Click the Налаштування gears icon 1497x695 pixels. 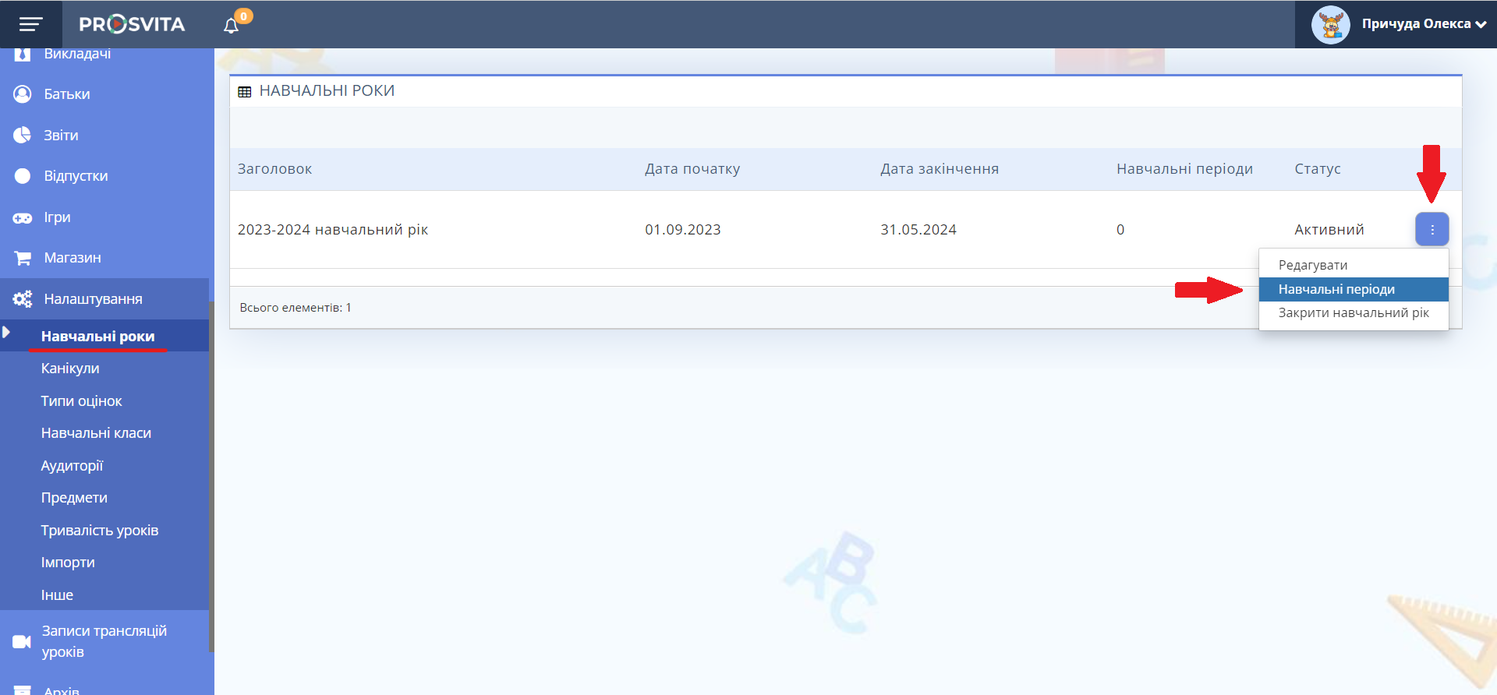coord(23,299)
